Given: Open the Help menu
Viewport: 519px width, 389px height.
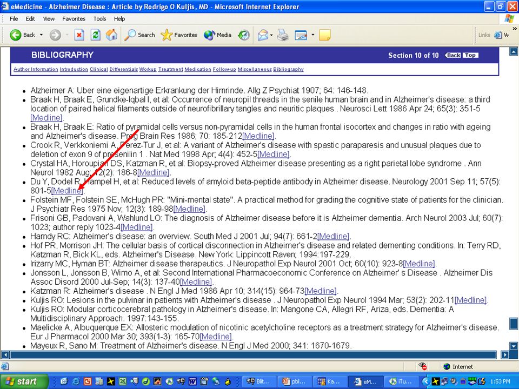Looking at the screenshot, I should point(119,19).
